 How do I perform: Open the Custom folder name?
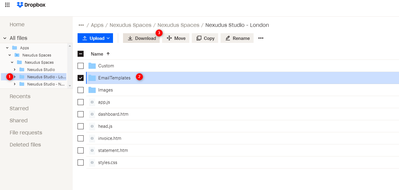pos(106,66)
